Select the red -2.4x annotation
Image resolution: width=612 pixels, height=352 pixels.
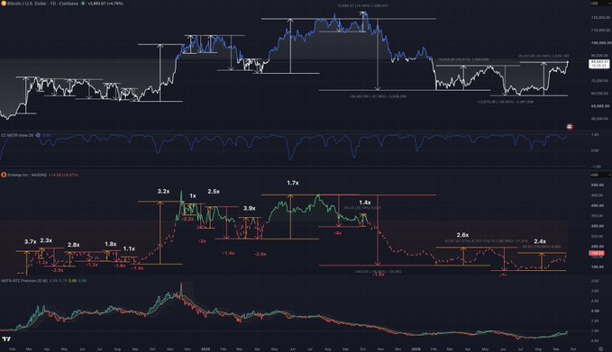tap(260, 254)
